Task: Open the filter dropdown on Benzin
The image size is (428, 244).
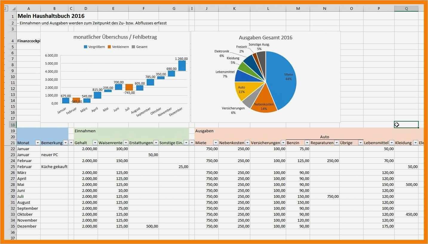Action: [x=307, y=143]
